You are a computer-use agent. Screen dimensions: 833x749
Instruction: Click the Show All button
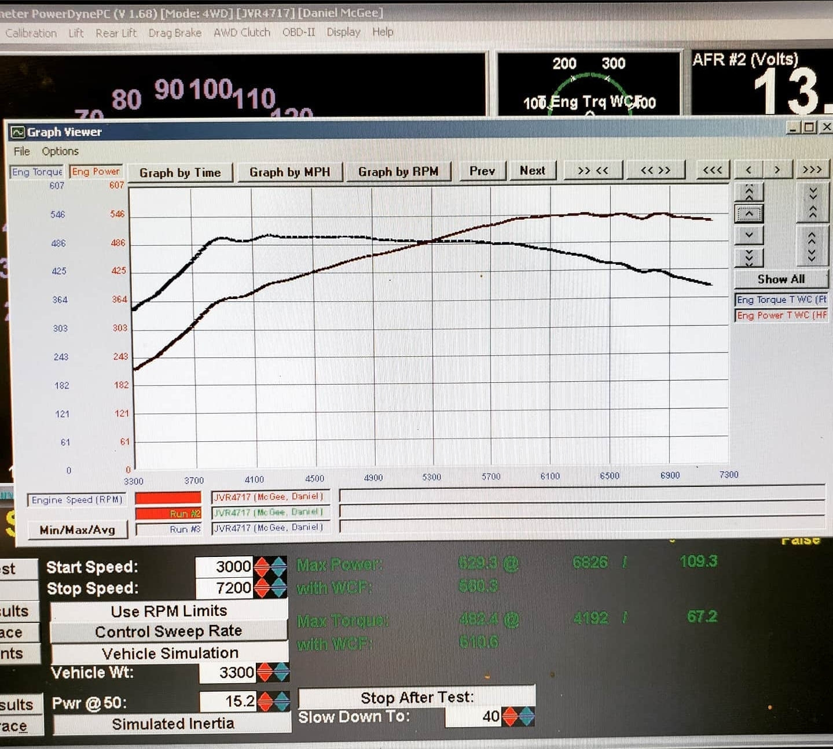(780, 279)
